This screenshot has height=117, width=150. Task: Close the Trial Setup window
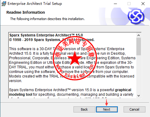coord(143,4)
